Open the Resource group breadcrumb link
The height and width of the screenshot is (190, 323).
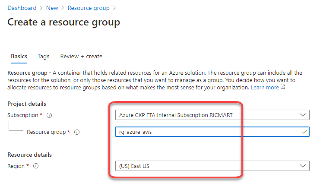[89, 8]
